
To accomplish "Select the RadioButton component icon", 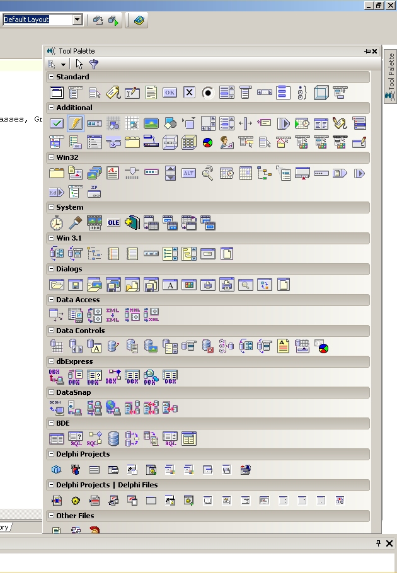I will (207, 93).
